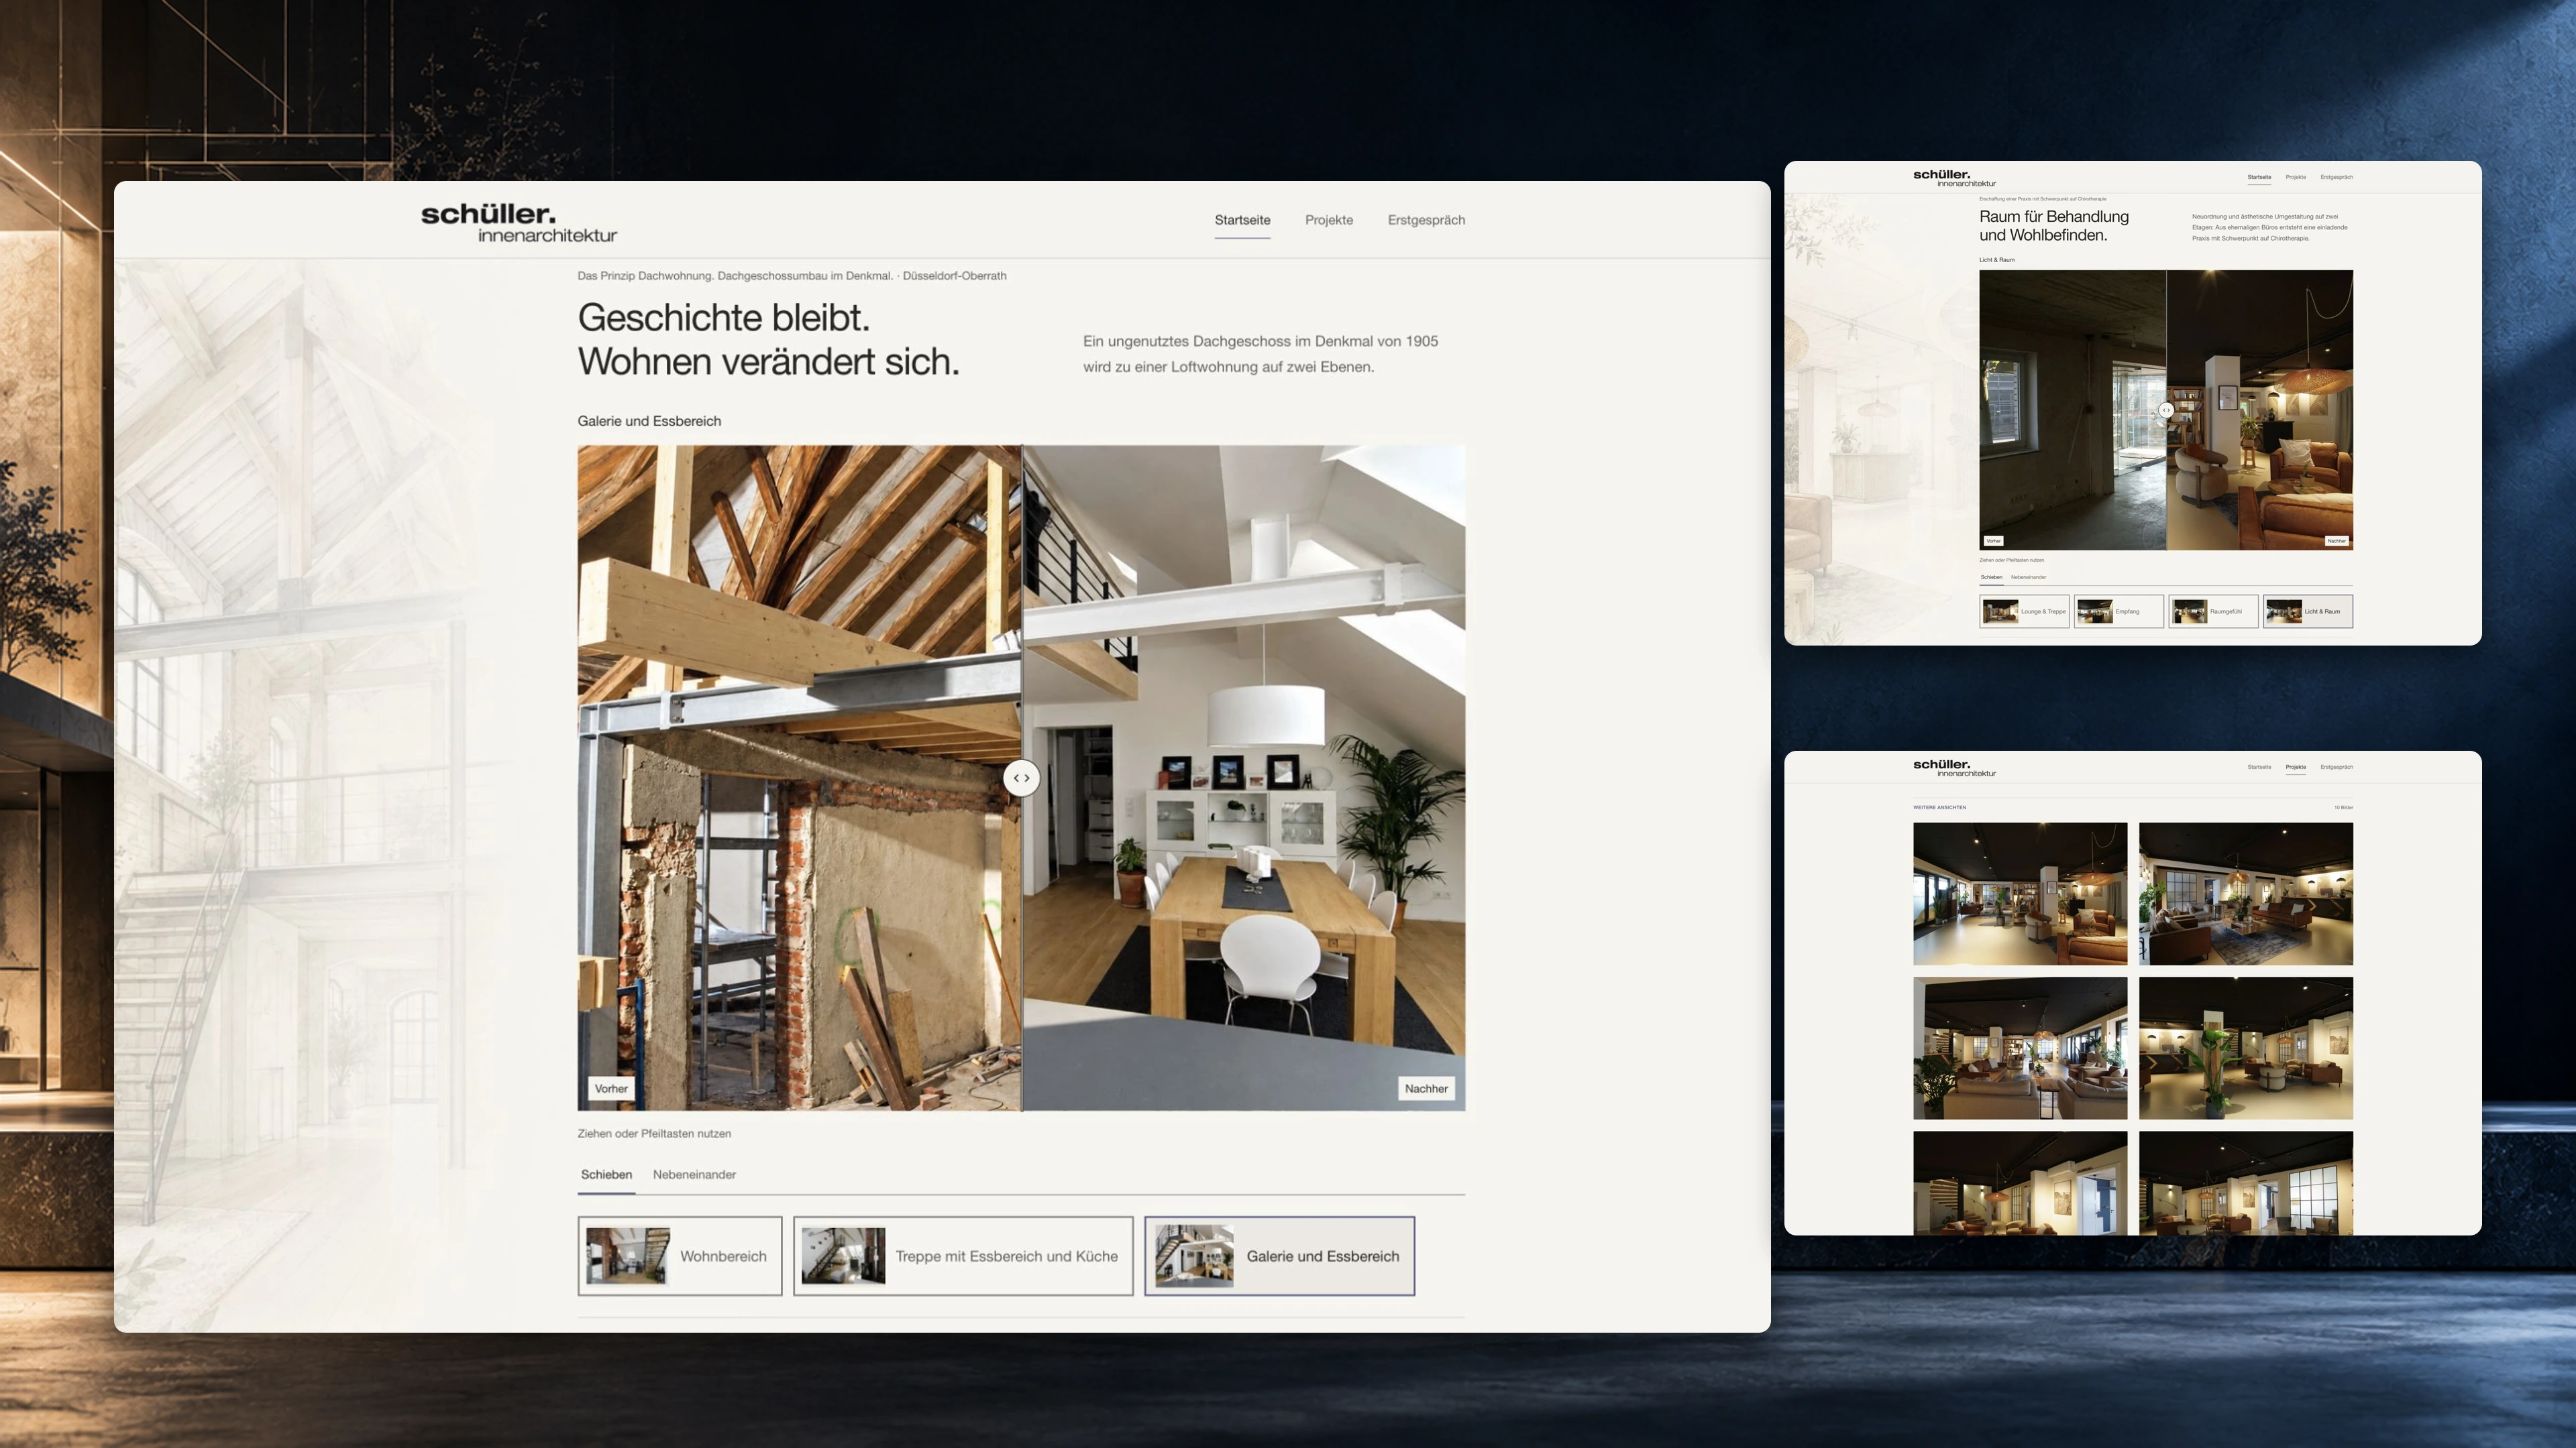
Task: Grab the comparison slider handle in top-right window
Action: (x=2166, y=410)
